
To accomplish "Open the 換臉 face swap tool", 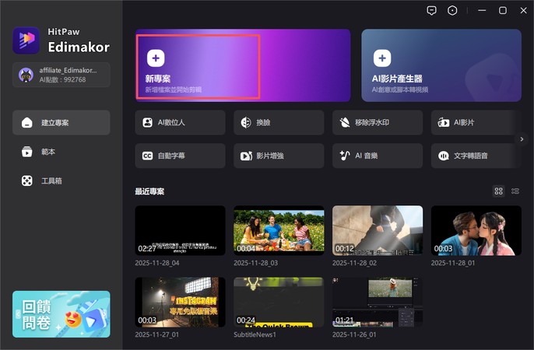I will tap(279, 122).
